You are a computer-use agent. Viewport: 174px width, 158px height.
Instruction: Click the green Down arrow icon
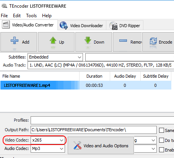[x=88, y=40]
